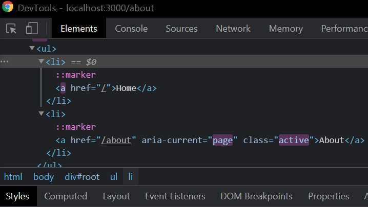Image resolution: width=368 pixels, height=207 pixels.
Task: Collapse the selected li == $0 node
Action: click(41, 61)
